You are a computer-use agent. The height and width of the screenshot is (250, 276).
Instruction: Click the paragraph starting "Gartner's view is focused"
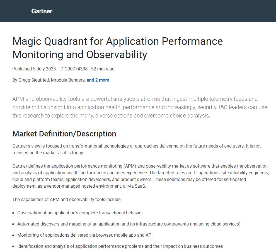tap(136, 149)
